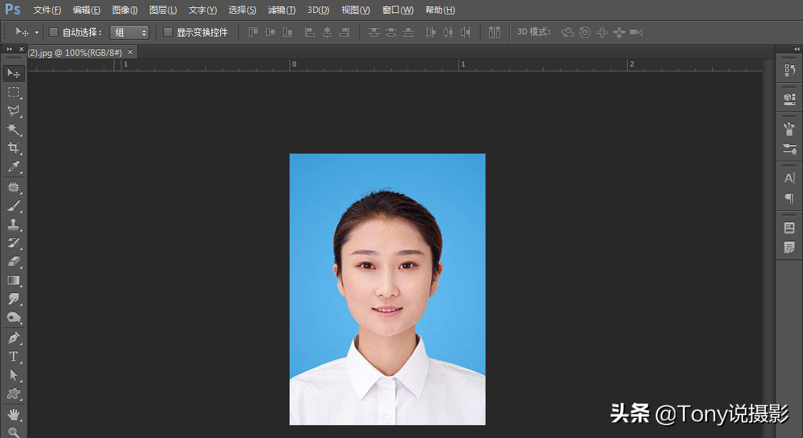Select the Crop tool
Screen dimensions: 803x438
click(x=14, y=148)
